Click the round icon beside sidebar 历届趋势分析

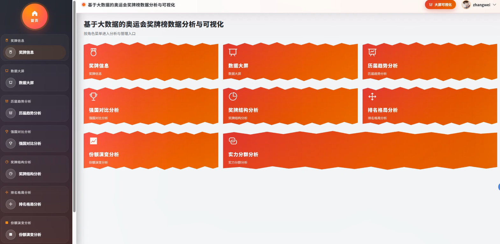(11, 113)
